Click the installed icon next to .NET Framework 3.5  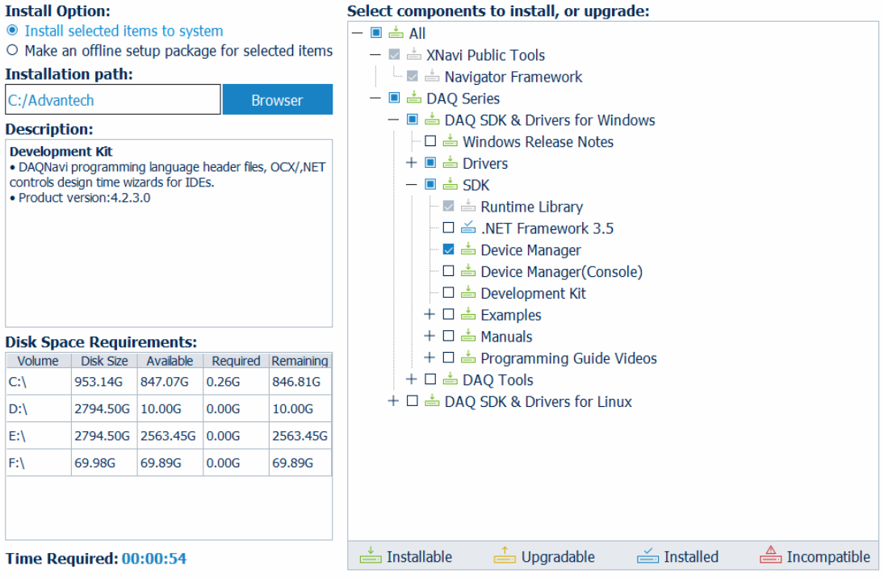tap(468, 228)
